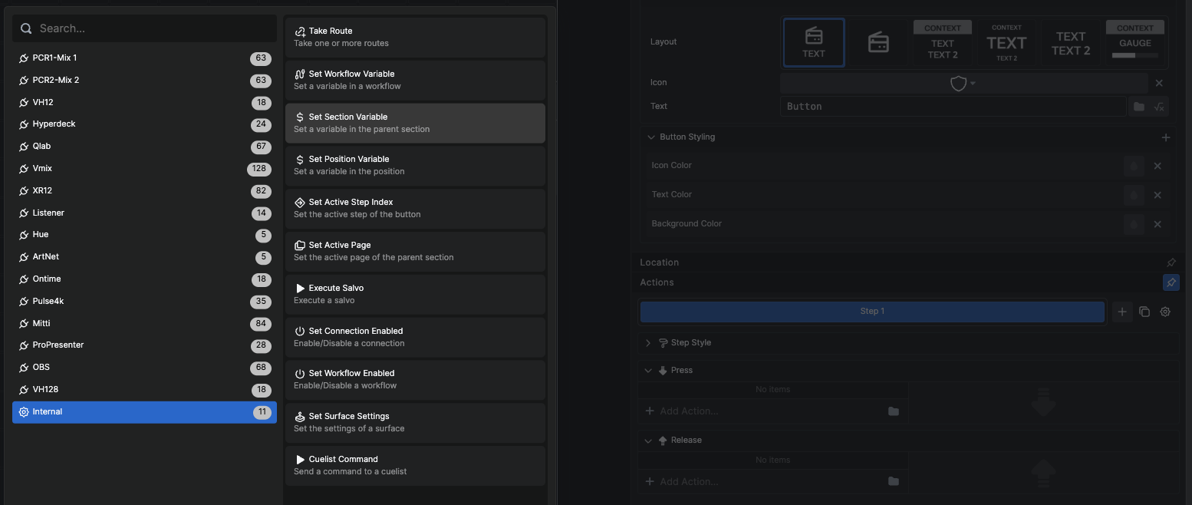1192x505 pixels.
Task: Open the Icon shield dropdown
Action: coord(963,83)
